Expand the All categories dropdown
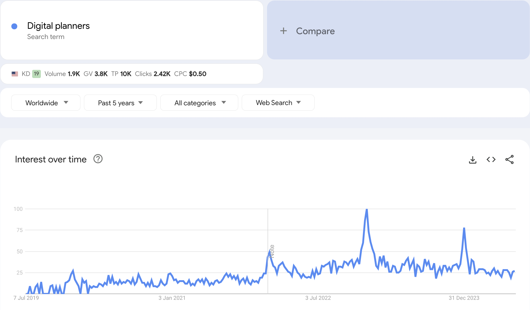The width and height of the screenshot is (530, 310). tap(199, 103)
